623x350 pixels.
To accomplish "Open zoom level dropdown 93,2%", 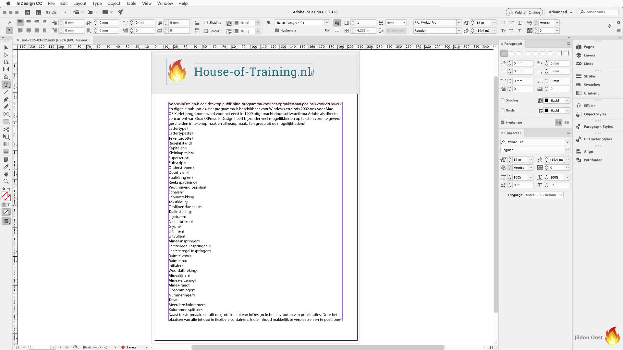I will point(65,12).
